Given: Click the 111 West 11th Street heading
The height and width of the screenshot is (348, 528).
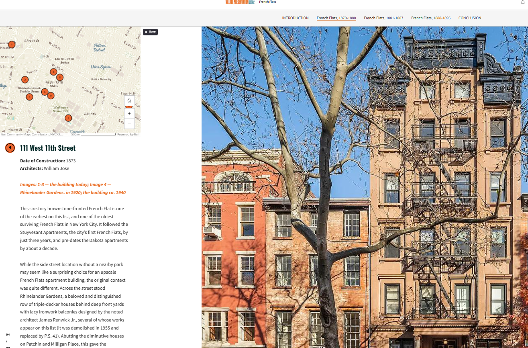Looking at the screenshot, I should coord(48,148).
